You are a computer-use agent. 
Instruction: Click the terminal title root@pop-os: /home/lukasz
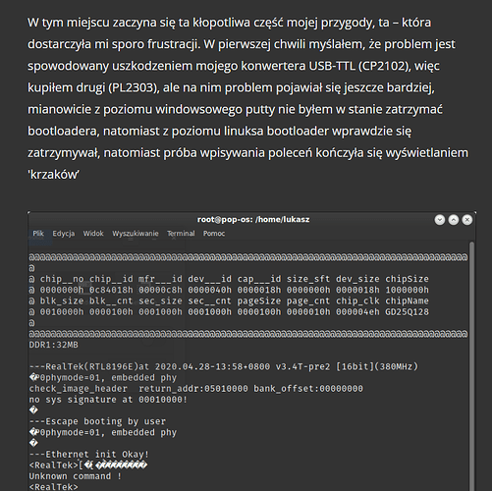coord(253,219)
